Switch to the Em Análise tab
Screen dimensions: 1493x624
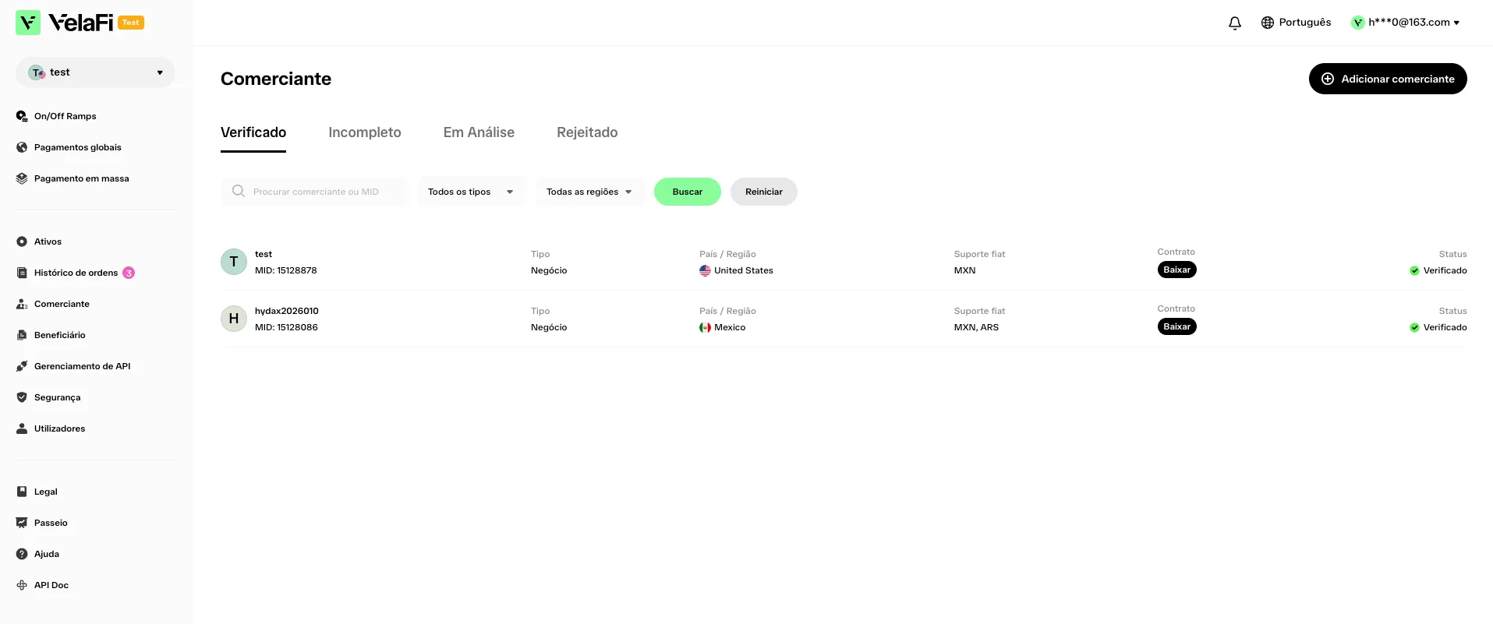click(479, 132)
